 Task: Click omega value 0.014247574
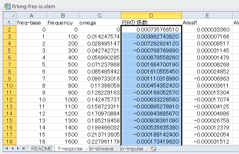(100, 37)
